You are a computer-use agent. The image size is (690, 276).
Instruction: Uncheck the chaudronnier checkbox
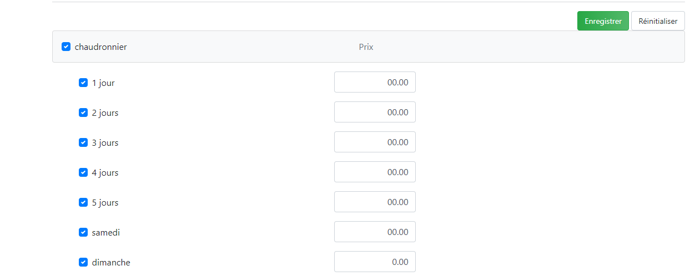click(66, 47)
